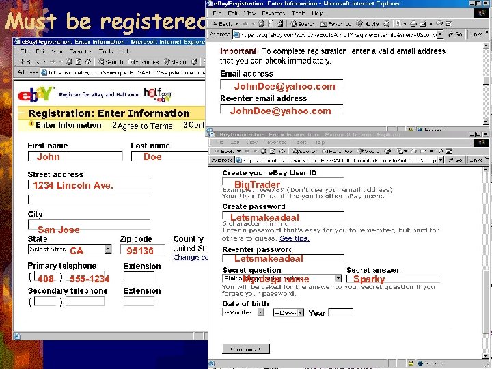Click the First name field

coord(75,156)
